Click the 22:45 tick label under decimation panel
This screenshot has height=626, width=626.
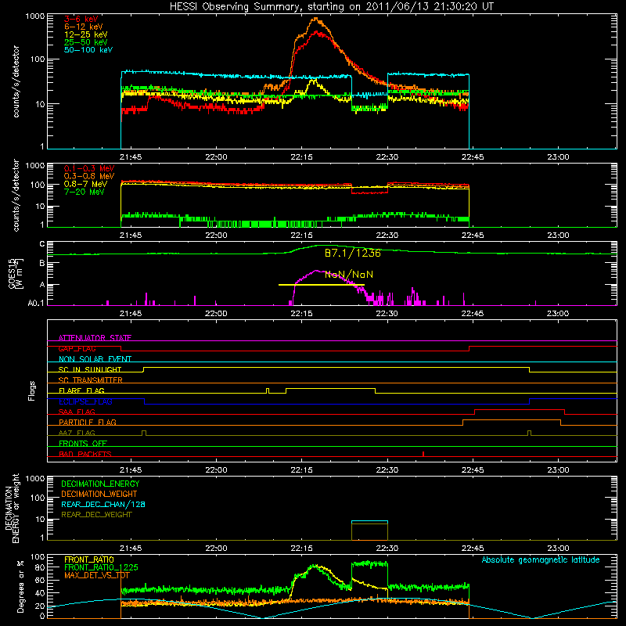click(x=473, y=549)
